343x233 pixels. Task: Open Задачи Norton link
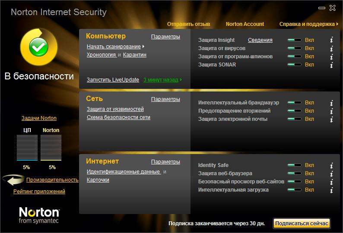click(x=39, y=118)
